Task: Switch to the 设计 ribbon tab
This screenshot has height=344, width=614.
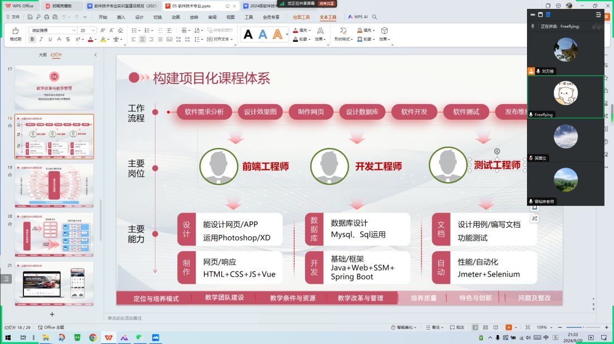Action: tap(139, 17)
